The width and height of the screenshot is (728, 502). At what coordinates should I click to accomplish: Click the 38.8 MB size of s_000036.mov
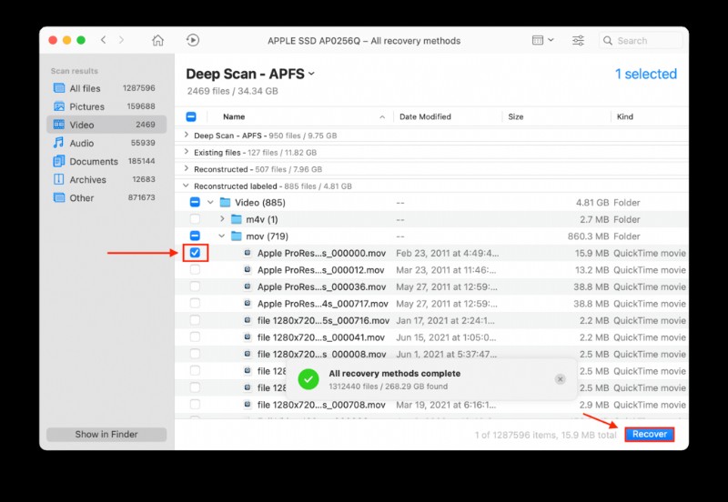click(x=591, y=286)
